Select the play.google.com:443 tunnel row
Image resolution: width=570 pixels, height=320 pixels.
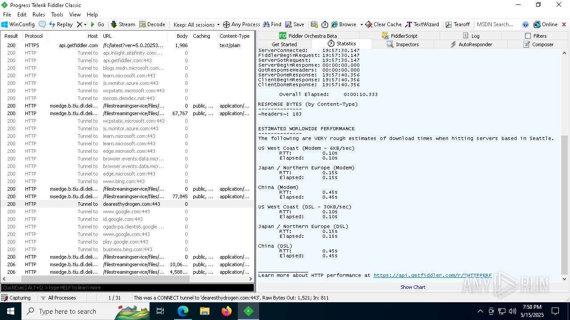[x=127, y=242]
